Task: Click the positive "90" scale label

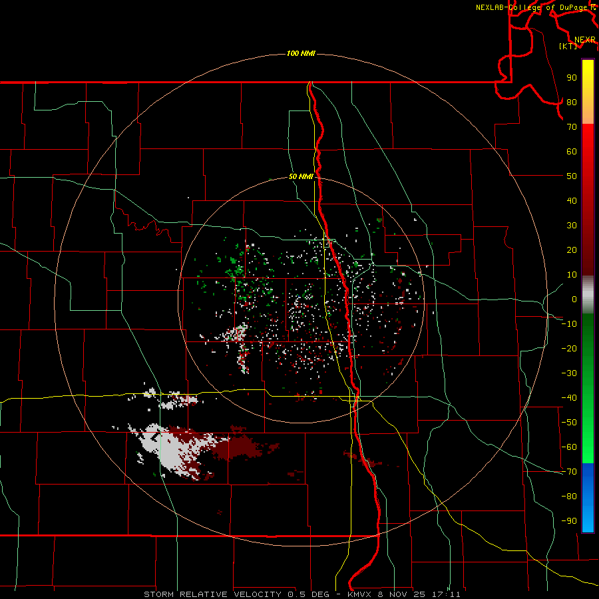Action: [x=572, y=78]
